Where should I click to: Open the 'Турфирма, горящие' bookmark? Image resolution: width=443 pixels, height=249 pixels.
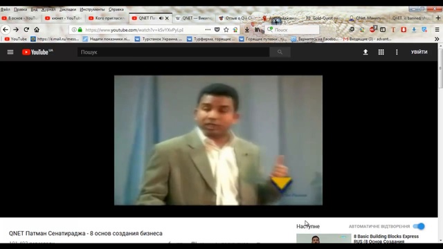point(210,39)
